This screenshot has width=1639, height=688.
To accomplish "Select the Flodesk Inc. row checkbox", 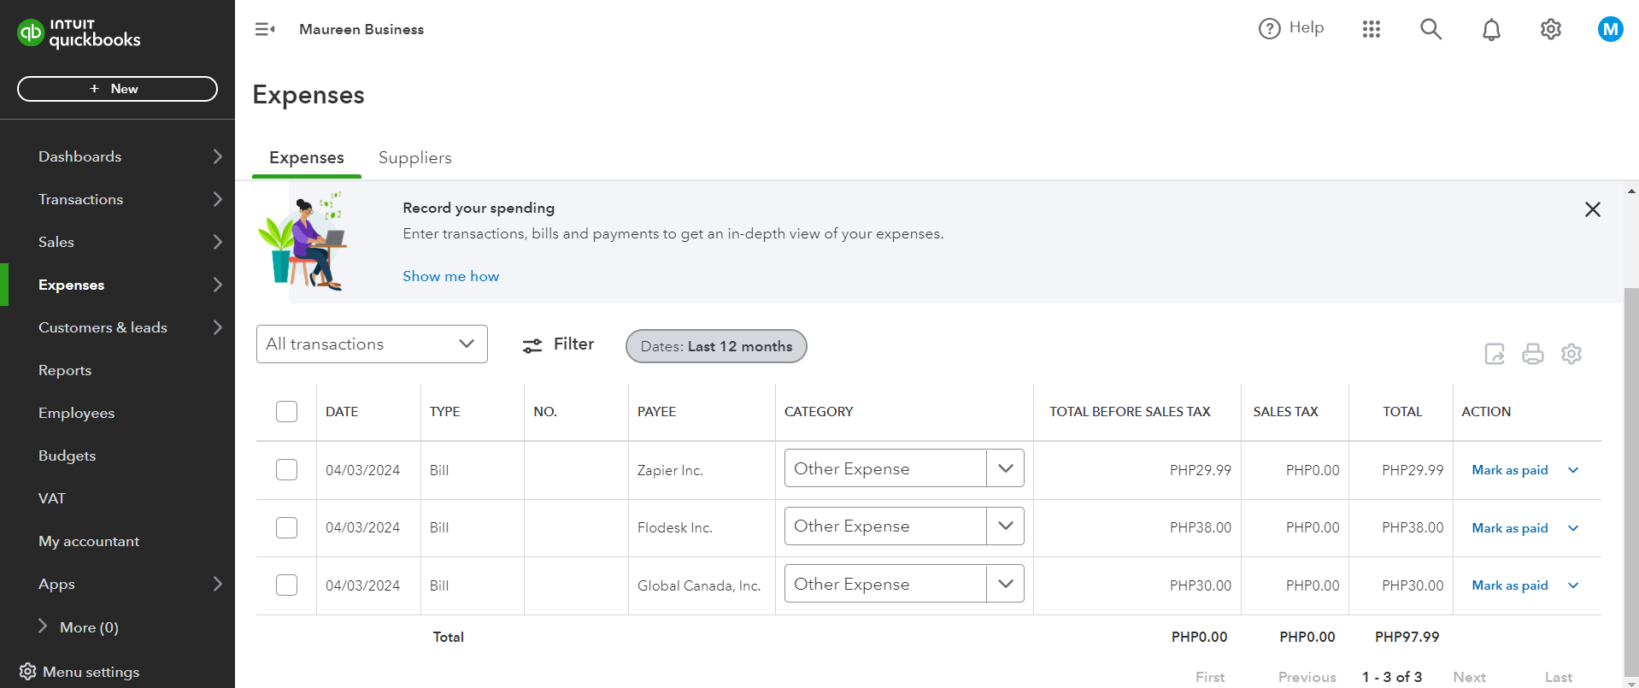I will coord(287,527).
